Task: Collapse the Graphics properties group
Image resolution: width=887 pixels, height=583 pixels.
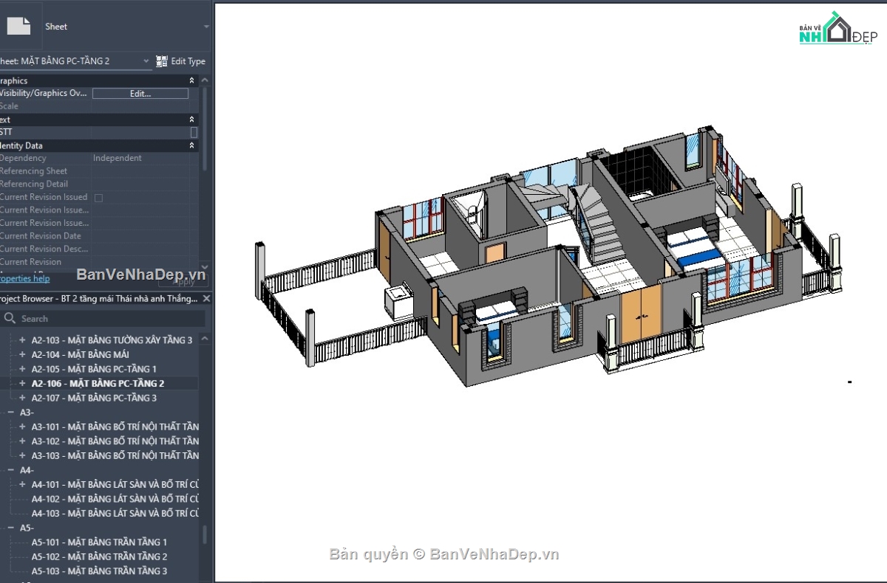Action: [x=191, y=80]
